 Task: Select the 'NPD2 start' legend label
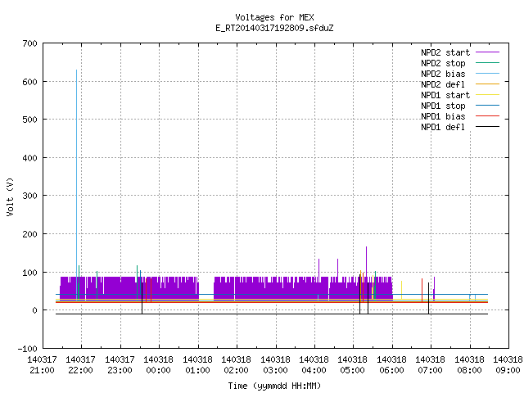pos(445,52)
